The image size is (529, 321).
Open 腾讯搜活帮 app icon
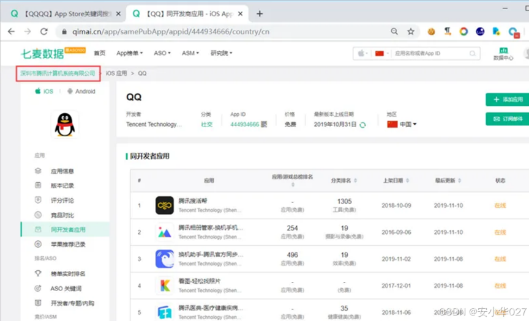[165, 205]
